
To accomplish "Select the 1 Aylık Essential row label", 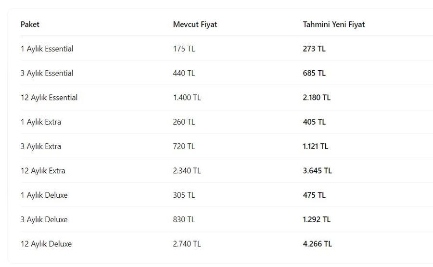I will click(x=47, y=49).
